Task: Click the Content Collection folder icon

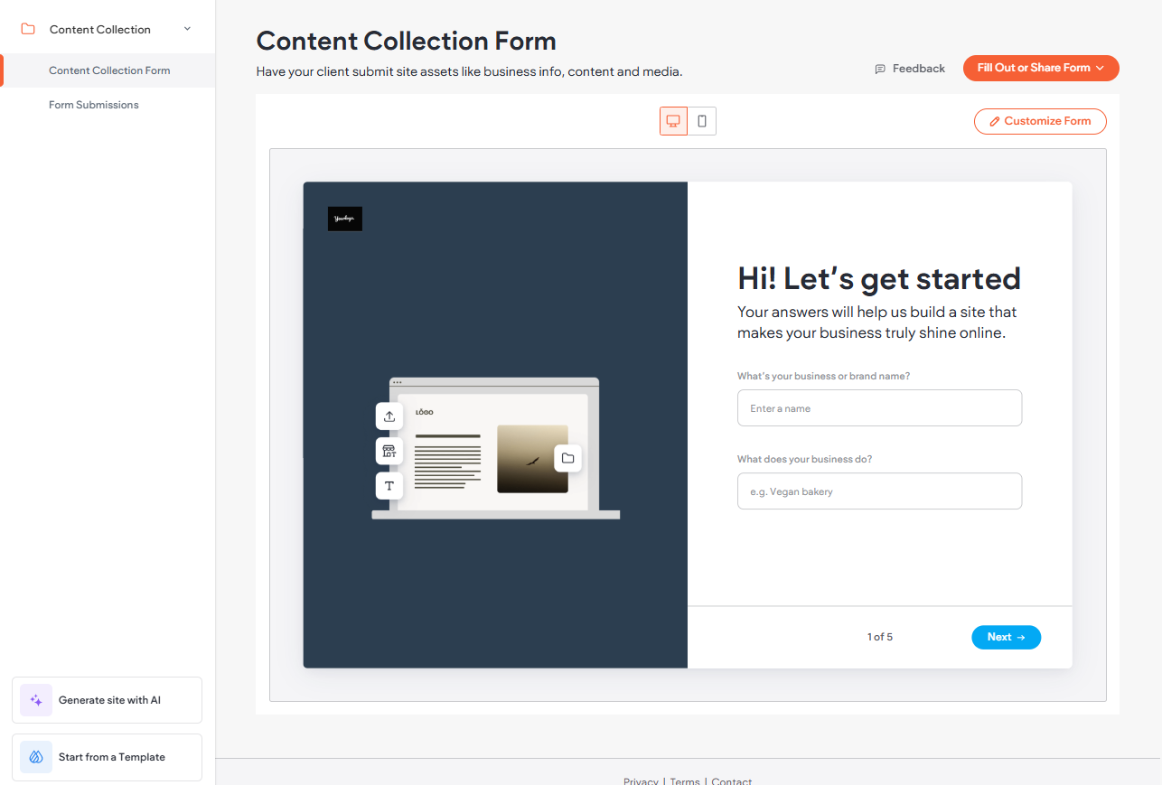Action: [28, 29]
